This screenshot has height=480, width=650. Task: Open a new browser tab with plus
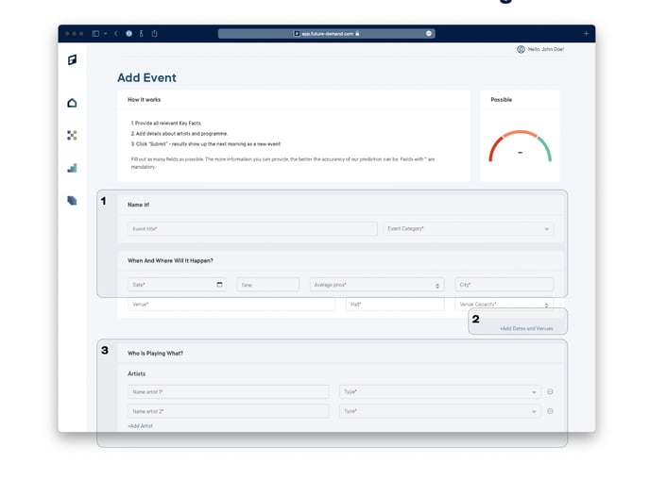(586, 34)
